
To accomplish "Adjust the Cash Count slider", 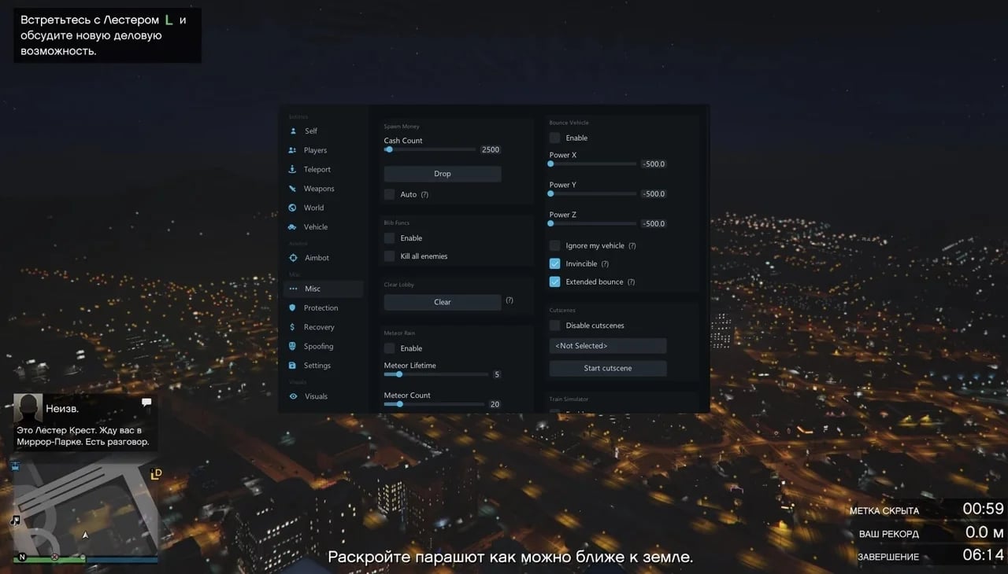I will click(x=430, y=149).
